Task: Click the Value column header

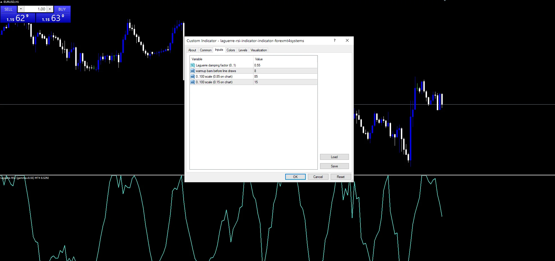Action: pos(285,59)
